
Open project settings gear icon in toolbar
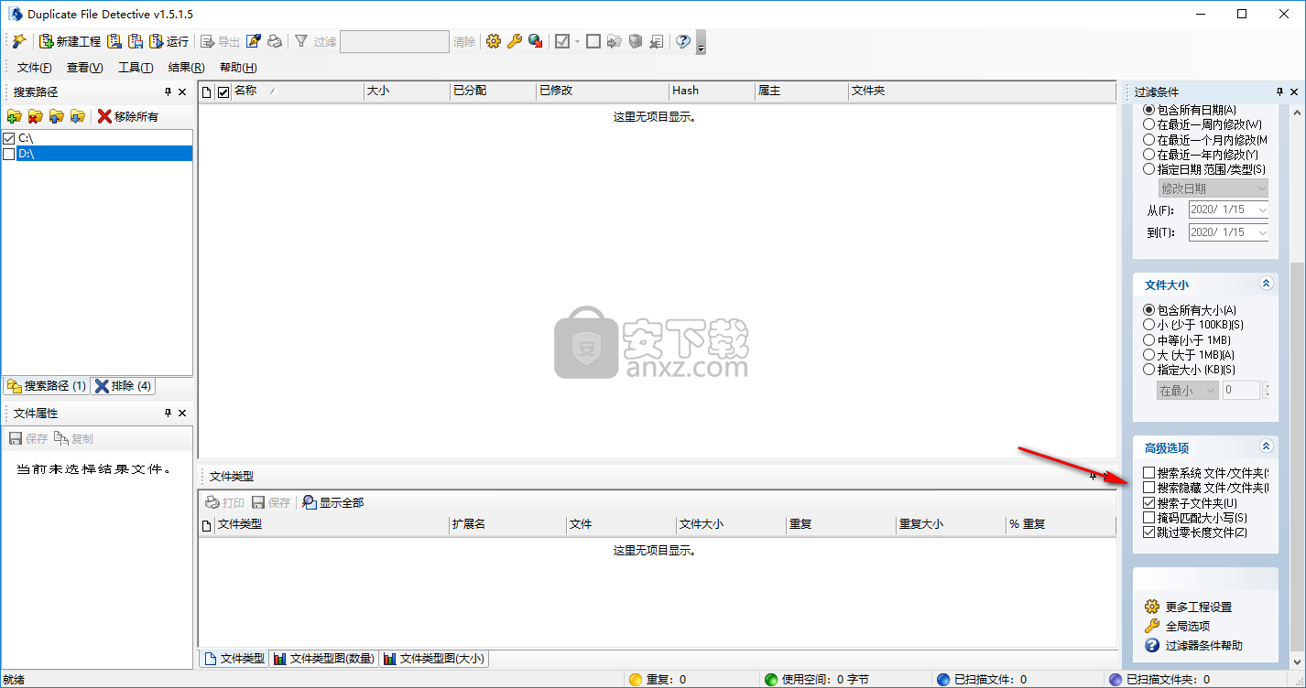pyautogui.click(x=494, y=41)
